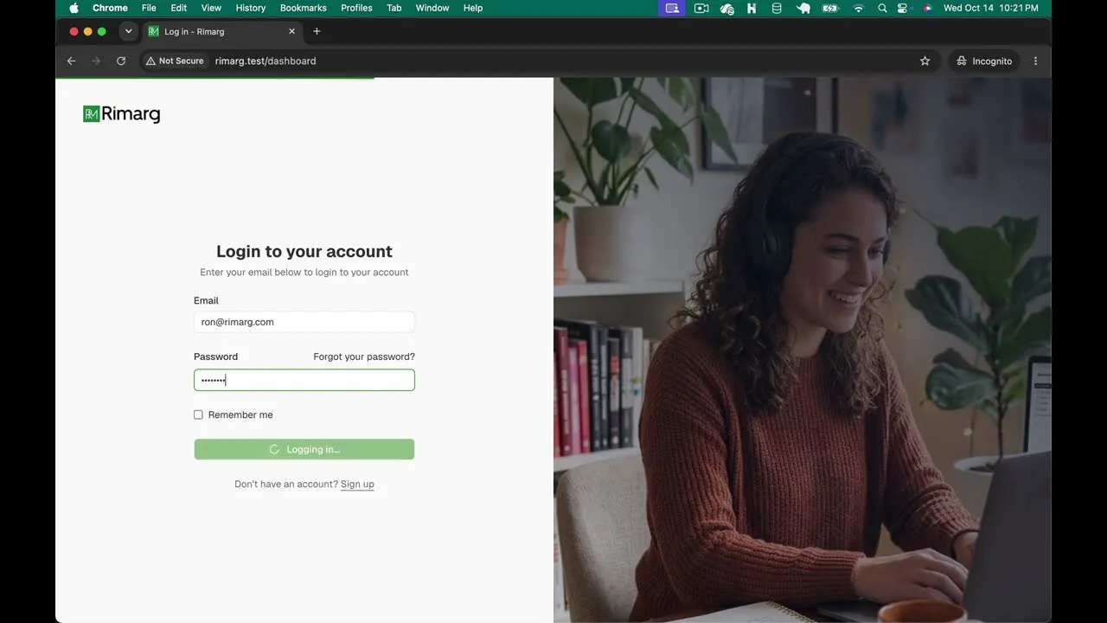This screenshot has width=1107, height=623.
Task: Open Spotlight search magnifier icon
Action: tap(882, 8)
